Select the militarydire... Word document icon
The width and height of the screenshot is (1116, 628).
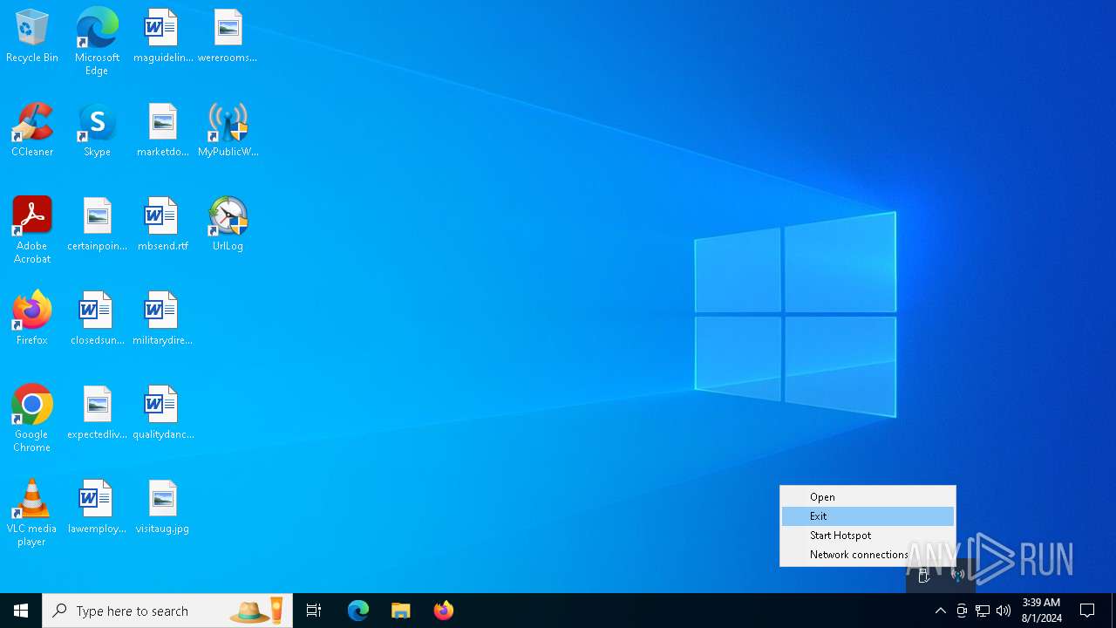click(162, 319)
